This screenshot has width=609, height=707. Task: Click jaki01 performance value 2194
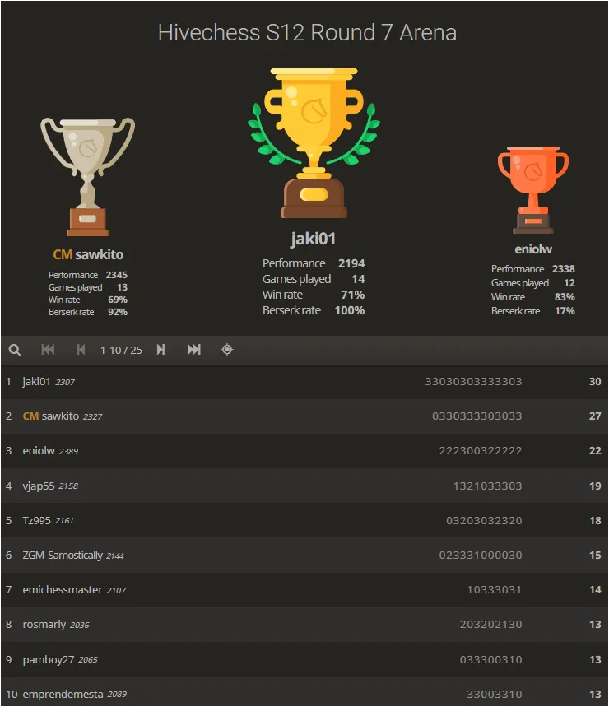click(351, 263)
